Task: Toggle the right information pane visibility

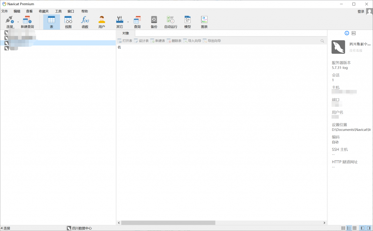Action: [x=368, y=228]
